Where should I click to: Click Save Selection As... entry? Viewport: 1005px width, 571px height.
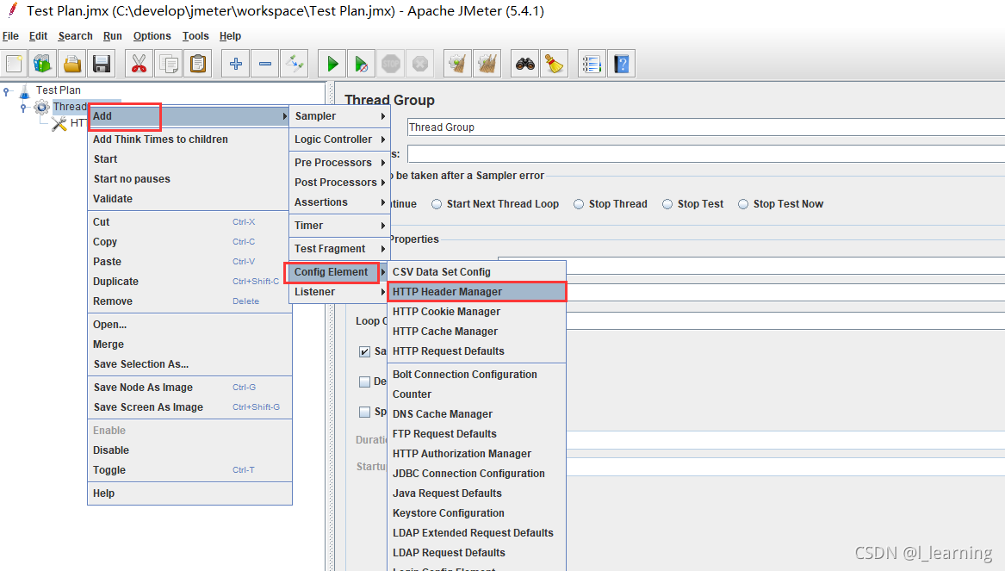point(189,364)
